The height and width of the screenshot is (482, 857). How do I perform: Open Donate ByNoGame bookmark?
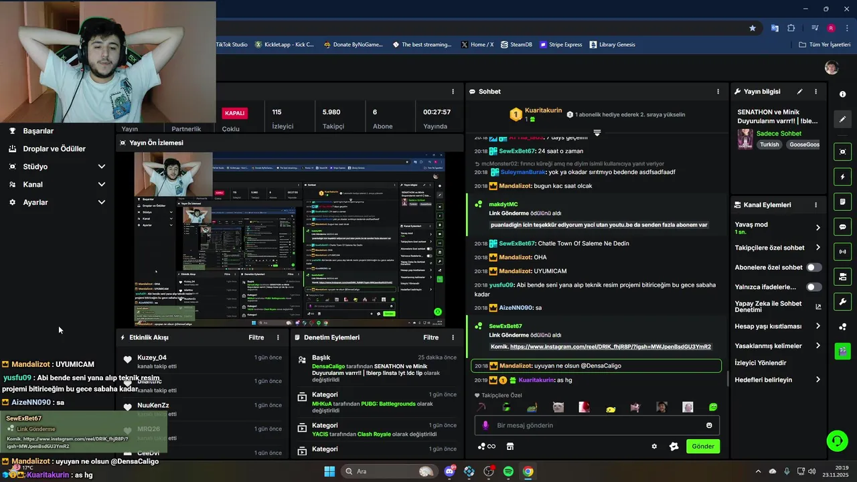[353, 45]
